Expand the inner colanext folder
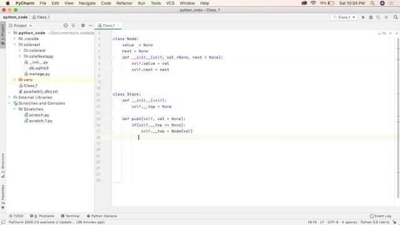400x225 pixels. click(x=20, y=51)
